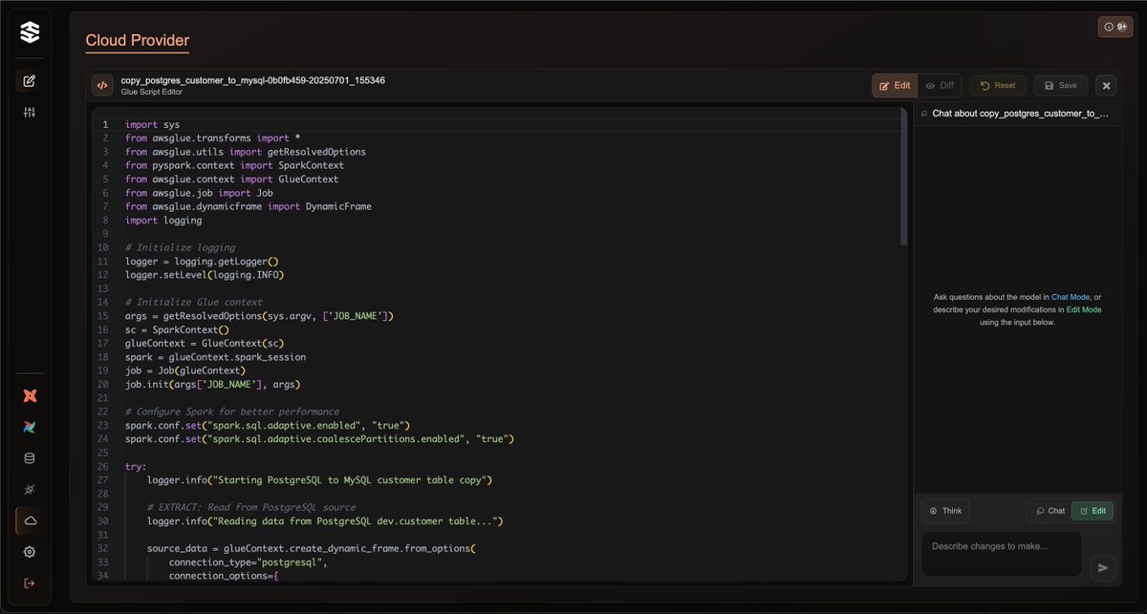Switch assistant to Chat mode

click(x=1050, y=511)
